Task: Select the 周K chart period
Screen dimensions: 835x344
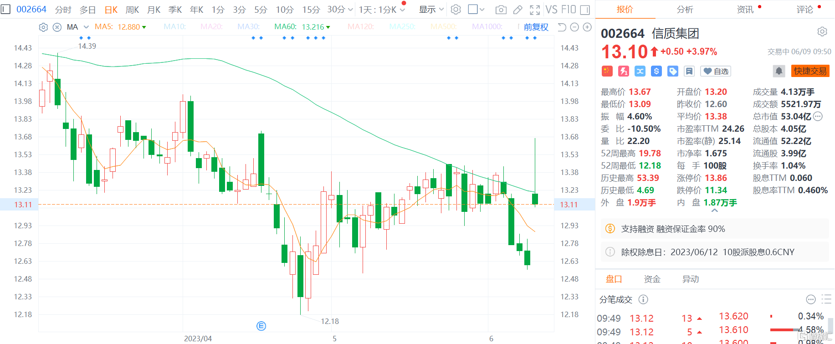Action: [x=132, y=10]
